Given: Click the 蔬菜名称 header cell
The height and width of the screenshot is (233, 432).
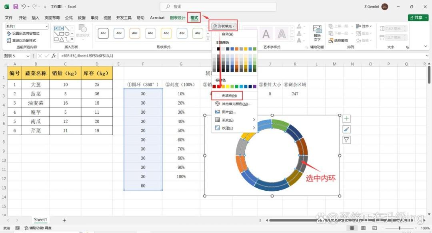Looking at the screenshot, I should 36,73.
